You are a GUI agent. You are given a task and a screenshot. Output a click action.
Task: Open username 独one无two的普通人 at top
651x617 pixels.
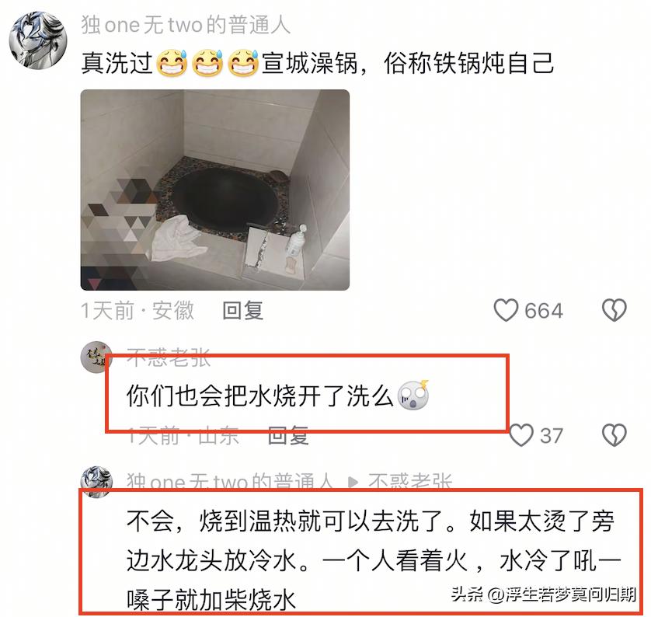pos(186,25)
